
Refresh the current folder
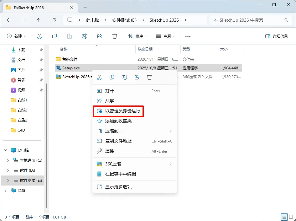(54, 20)
